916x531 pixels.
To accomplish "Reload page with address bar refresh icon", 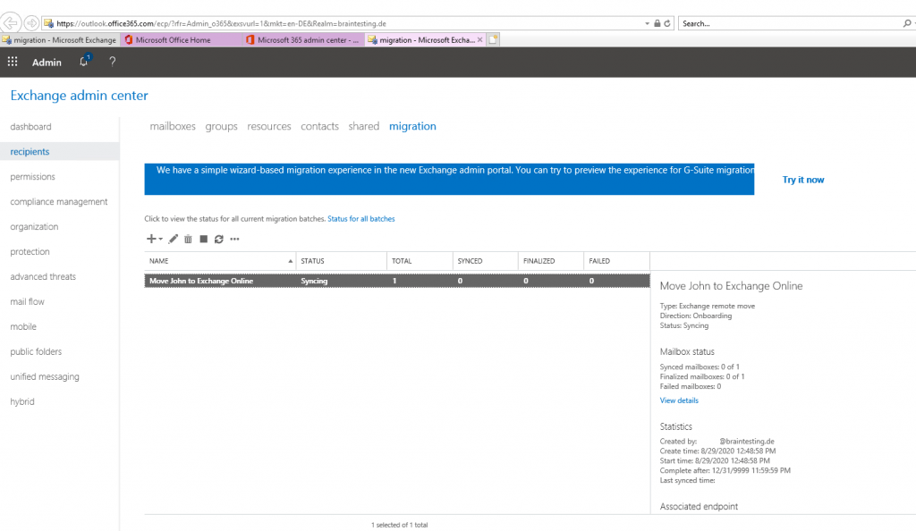I will pyautogui.click(x=667, y=23).
